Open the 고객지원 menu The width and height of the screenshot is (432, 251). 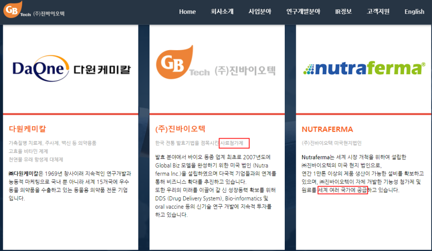(378, 12)
